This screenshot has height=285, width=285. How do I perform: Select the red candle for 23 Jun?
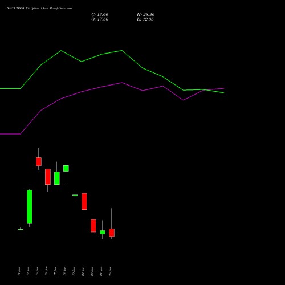pos(93,226)
